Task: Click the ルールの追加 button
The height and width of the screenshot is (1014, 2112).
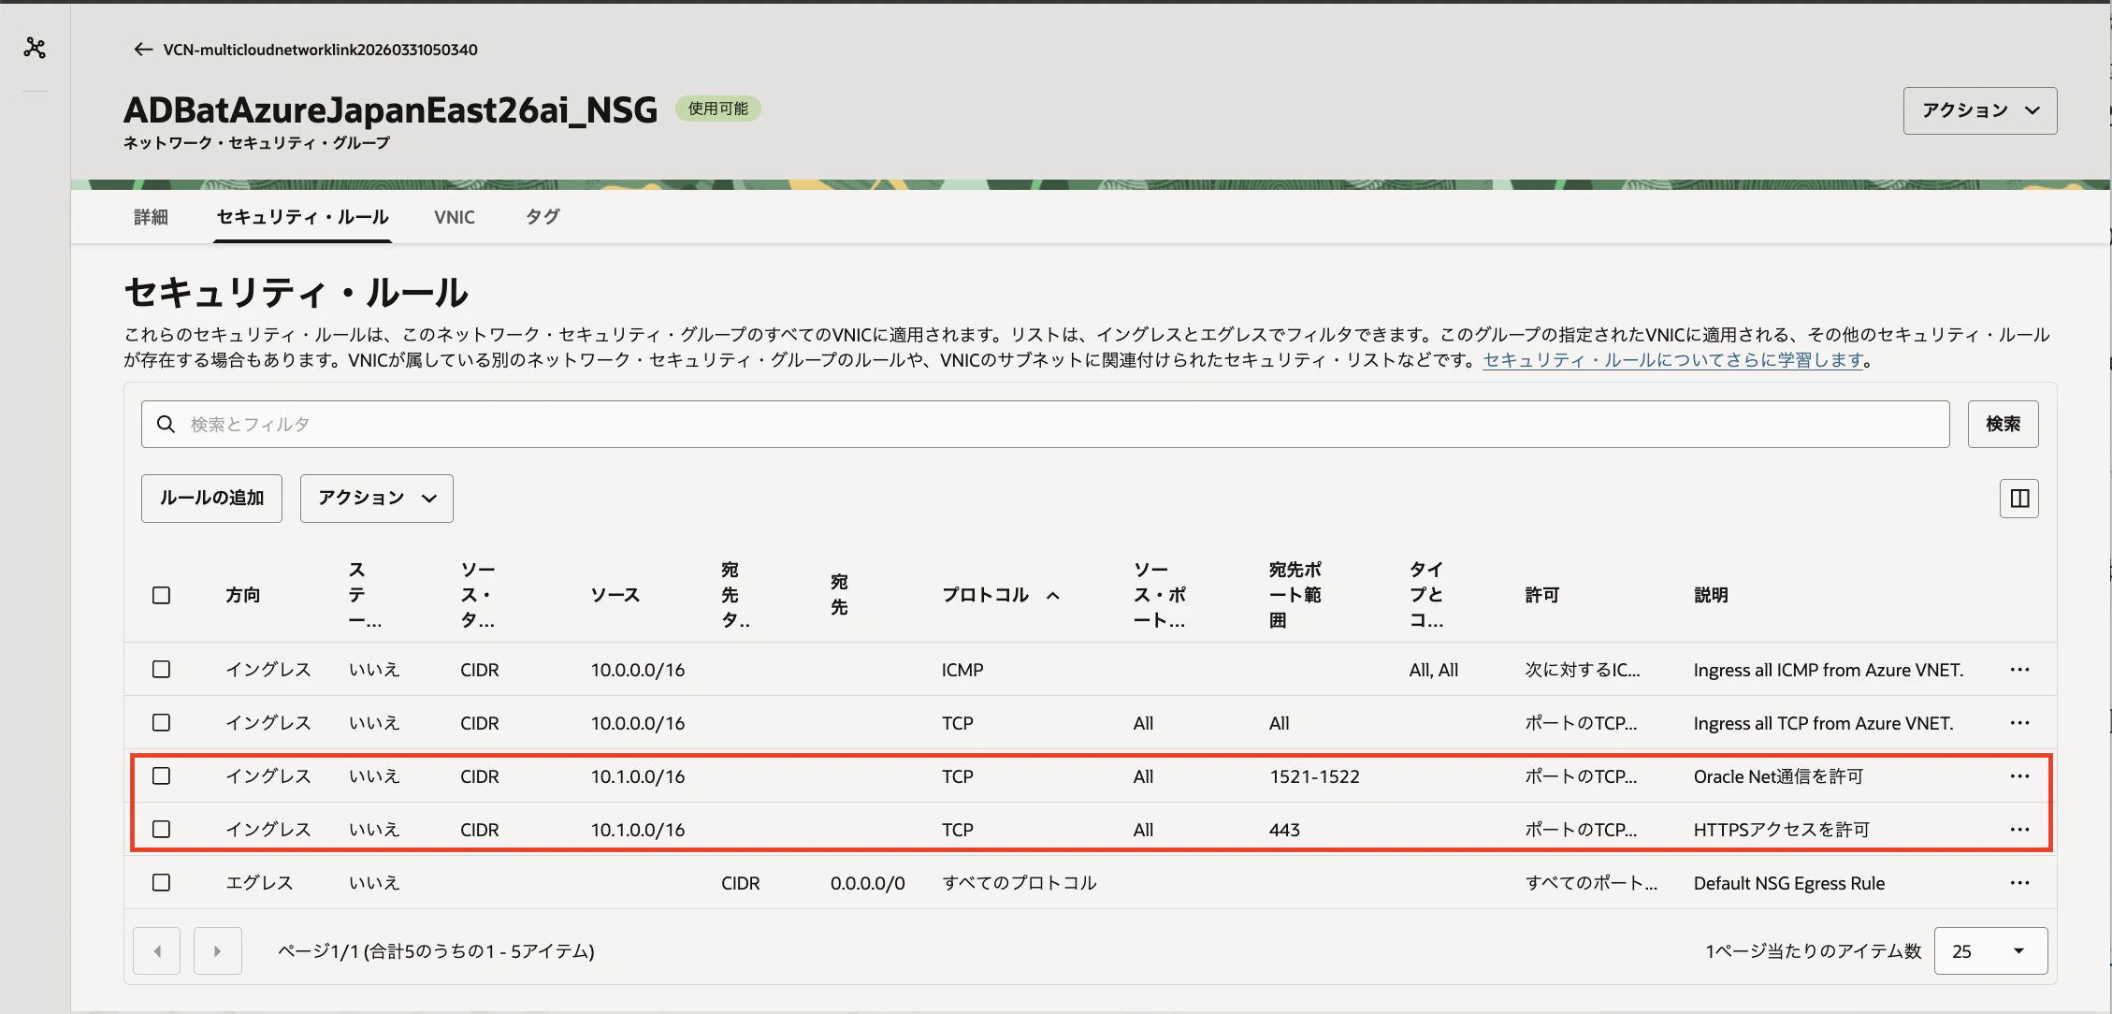Action: 211,498
